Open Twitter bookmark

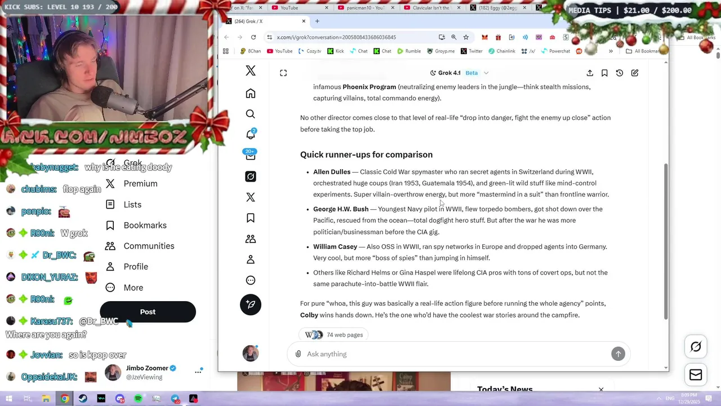click(x=471, y=51)
